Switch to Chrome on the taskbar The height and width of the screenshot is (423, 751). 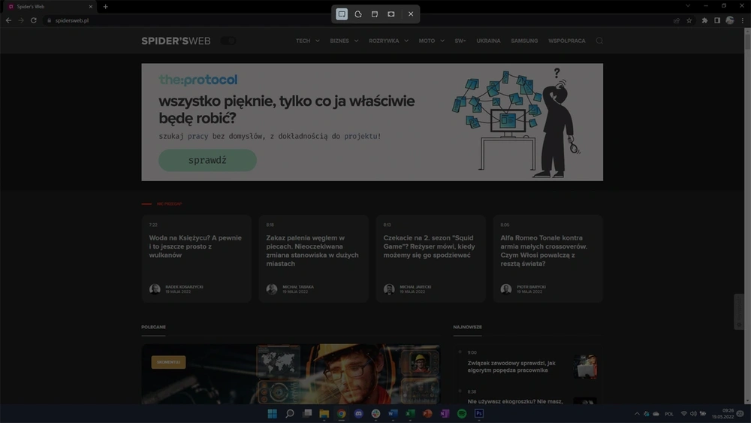pos(342,413)
